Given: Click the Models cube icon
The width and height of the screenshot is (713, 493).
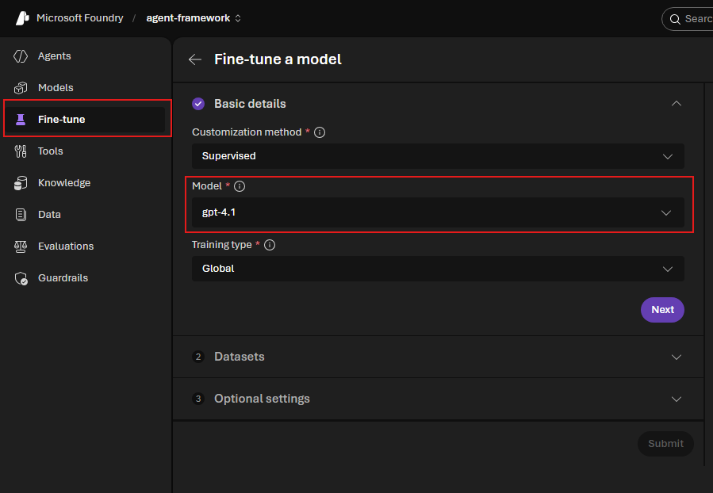Looking at the screenshot, I should [21, 88].
